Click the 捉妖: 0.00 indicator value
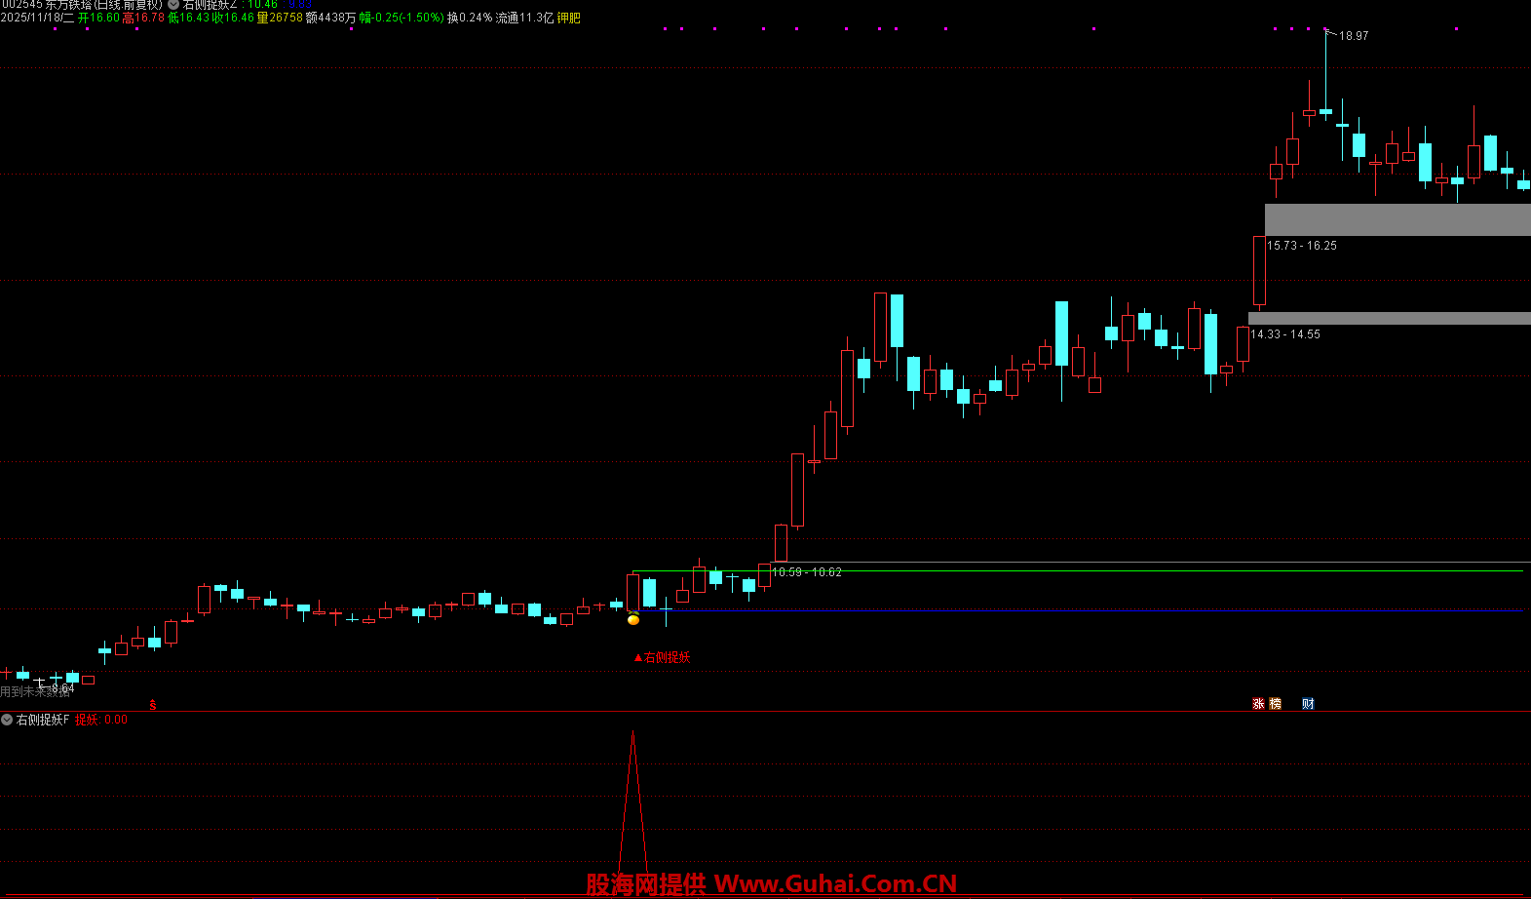Viewport: 1531px width, 899px height. tap(101, 720)
